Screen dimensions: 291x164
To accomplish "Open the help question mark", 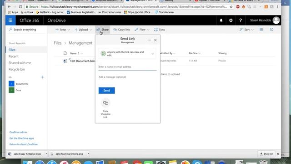I will [x=241, y=20].
